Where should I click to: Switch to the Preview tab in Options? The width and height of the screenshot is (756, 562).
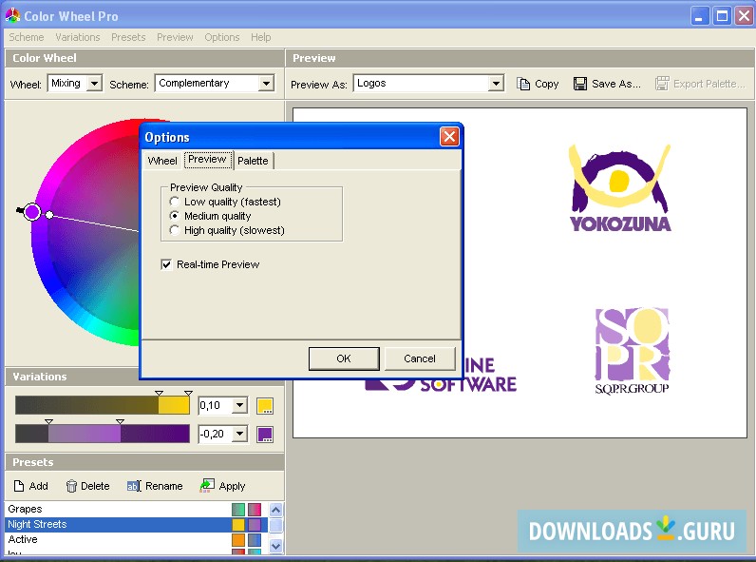207,160
